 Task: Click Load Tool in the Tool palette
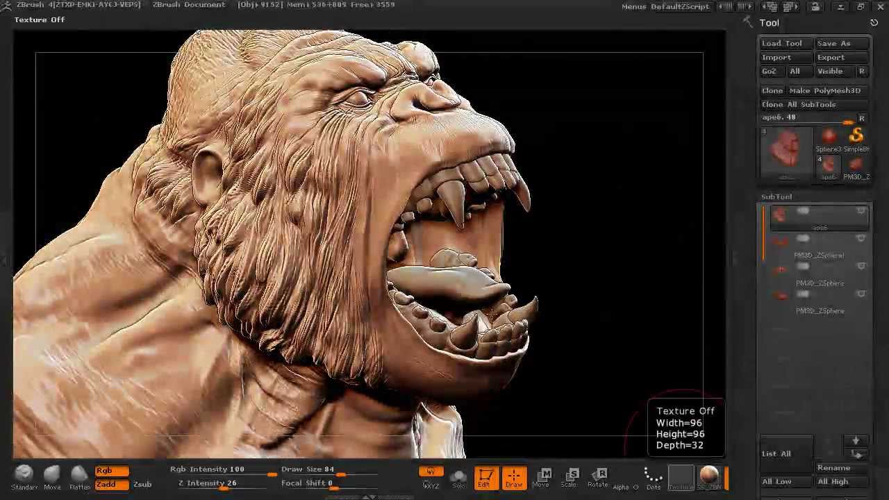(782, 43)
